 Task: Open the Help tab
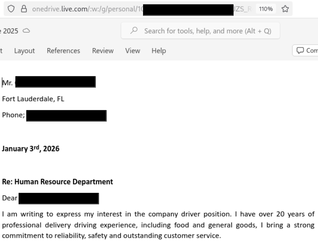coord(158,51)
